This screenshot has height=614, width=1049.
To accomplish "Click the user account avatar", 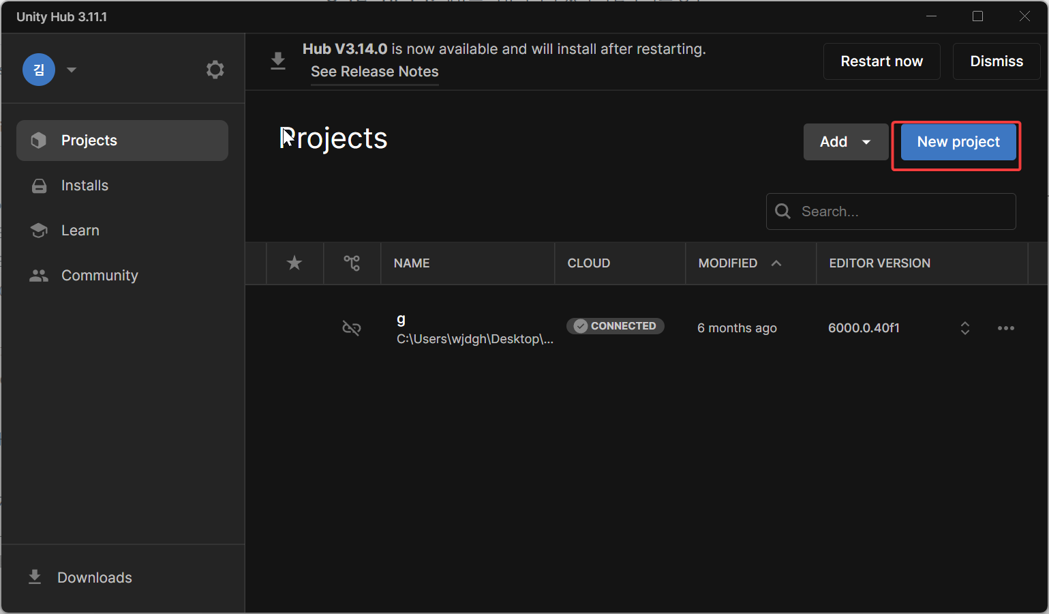I will point(39,70).
